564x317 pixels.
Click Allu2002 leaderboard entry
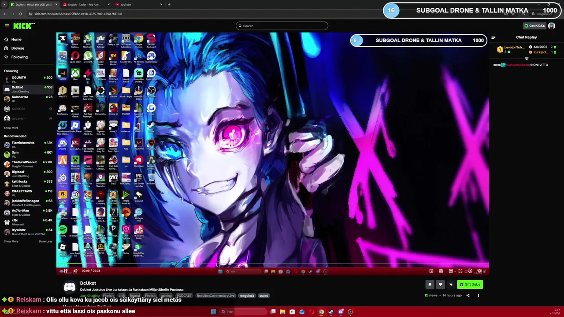[x=543, y=47]
